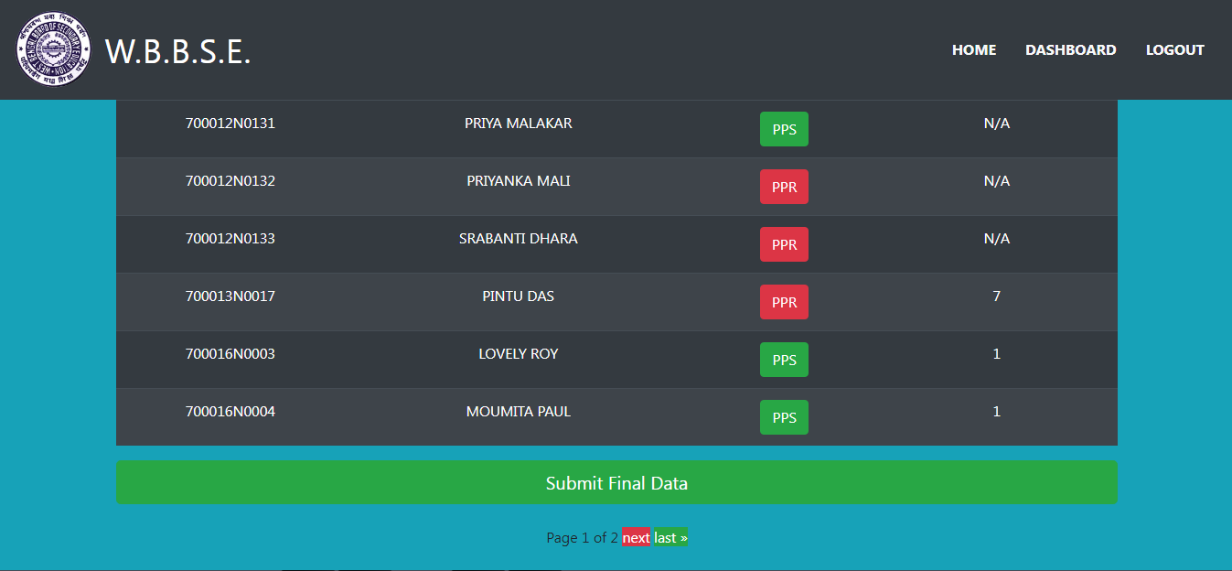Toggle PPS status button for Priya Malakar
1232x571 pixels.
(784, 129)
